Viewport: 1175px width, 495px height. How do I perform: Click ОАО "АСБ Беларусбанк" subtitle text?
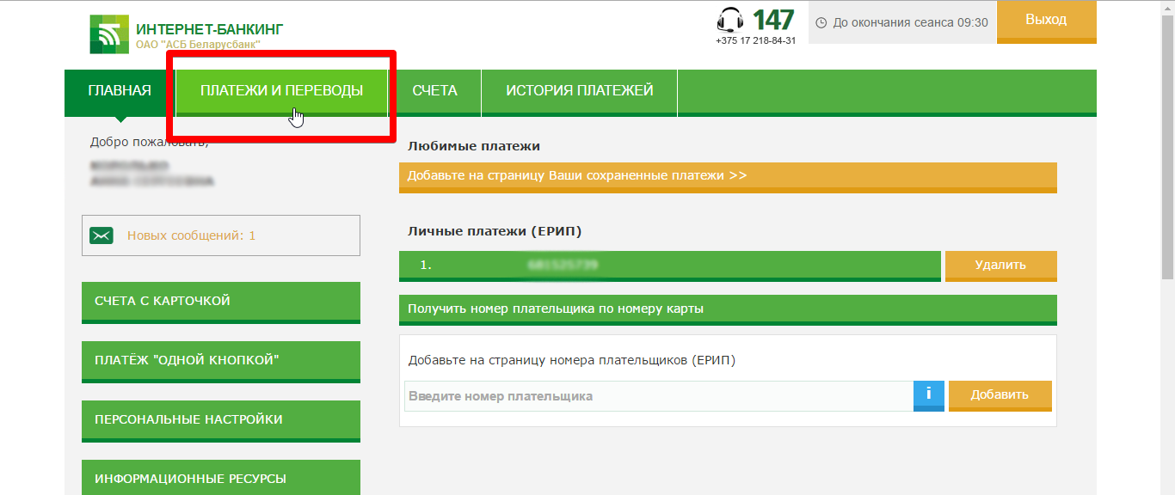click(x=198, y=44)
